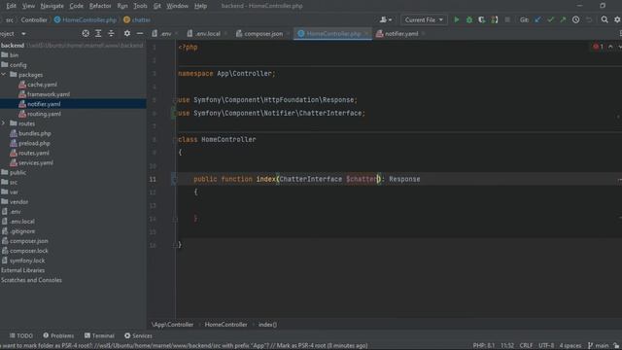Screen dimensions: 622x350
Task: Open IDE settings gear in top toolbar
Action: point(617,19)
